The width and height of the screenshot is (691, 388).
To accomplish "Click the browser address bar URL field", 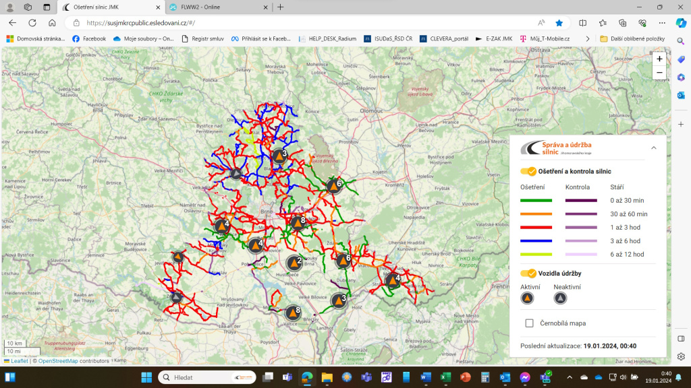I will [x=304, y=22].
